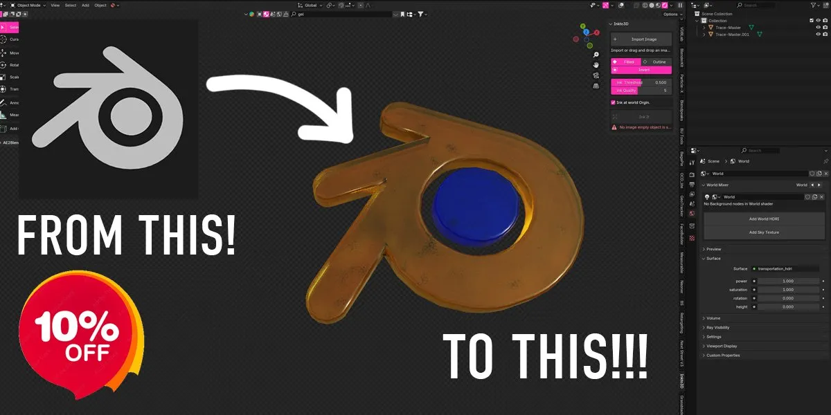831x415 pixels.
Task: Click Add World HDRI button
Action: point(764,219)
